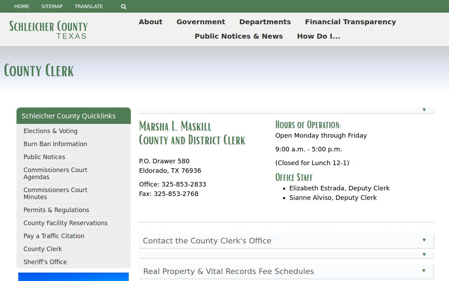Click the Hours of Operation heading
Image resolution: width=449 pixels, height=281 pixels.
click(x=308, y=125)
